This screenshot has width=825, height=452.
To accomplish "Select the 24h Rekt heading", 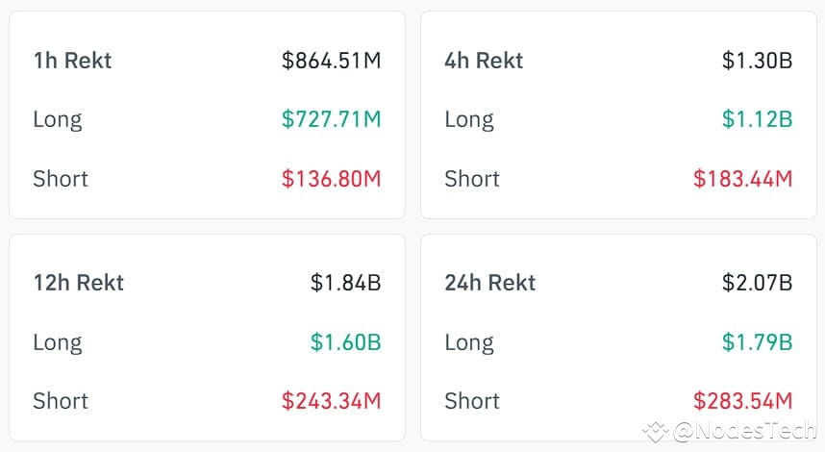I will pos(490,283).
